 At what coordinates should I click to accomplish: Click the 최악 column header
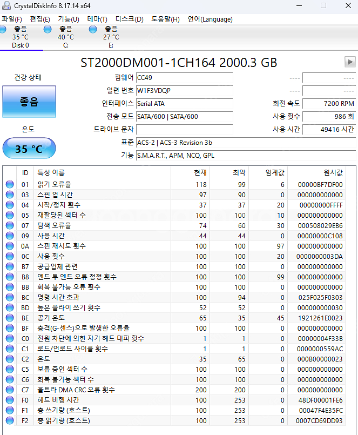pos(229,172)
